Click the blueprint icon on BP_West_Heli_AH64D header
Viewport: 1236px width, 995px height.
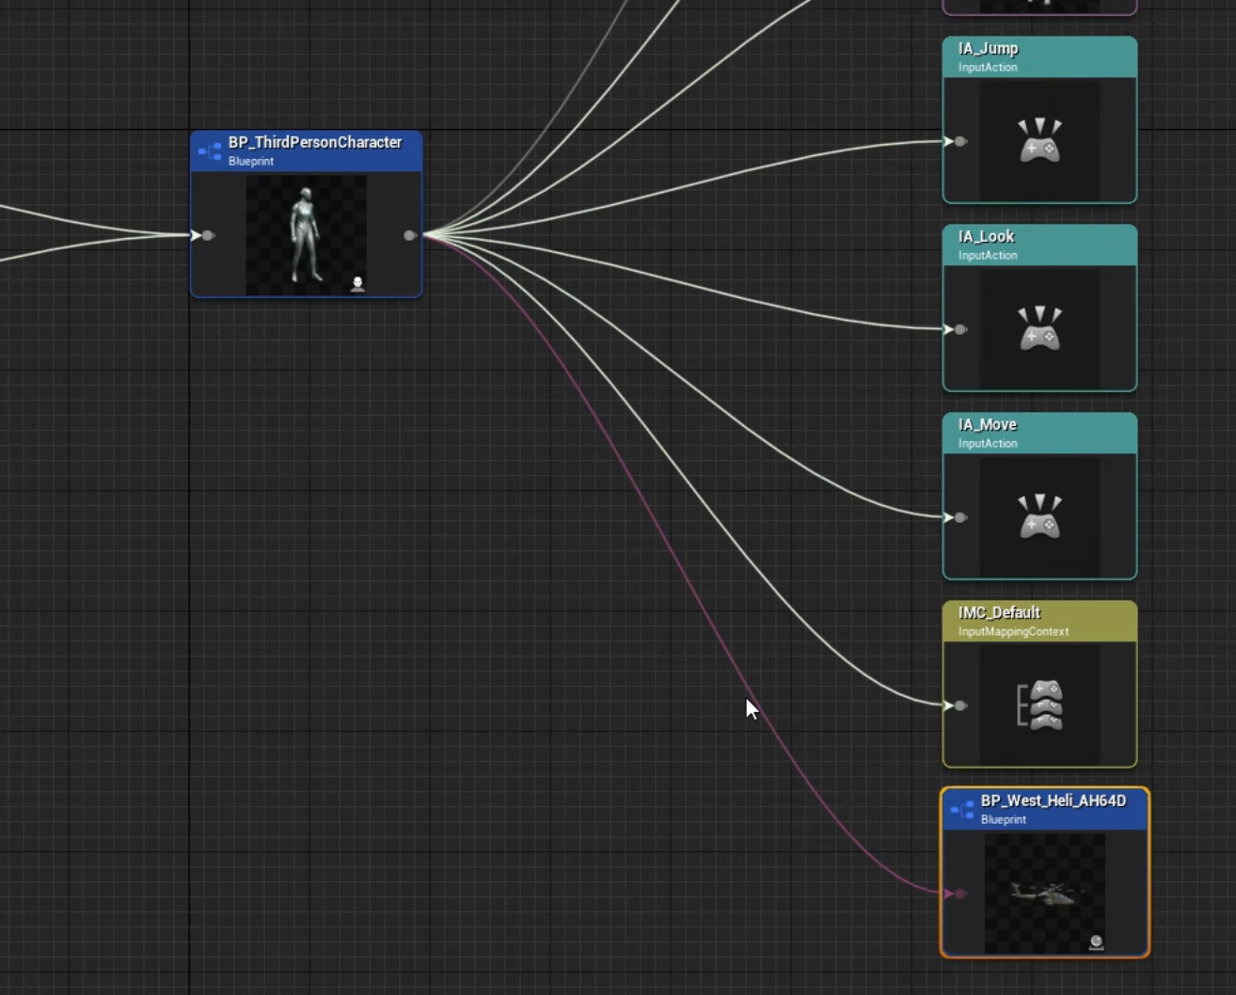(x=962, y=809)
